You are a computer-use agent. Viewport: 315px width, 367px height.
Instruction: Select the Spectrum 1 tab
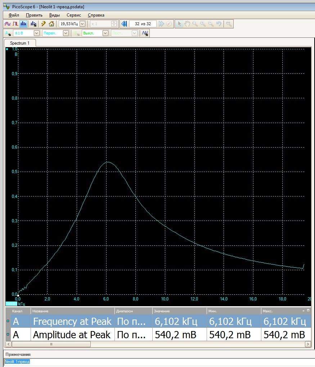point(20,43)
